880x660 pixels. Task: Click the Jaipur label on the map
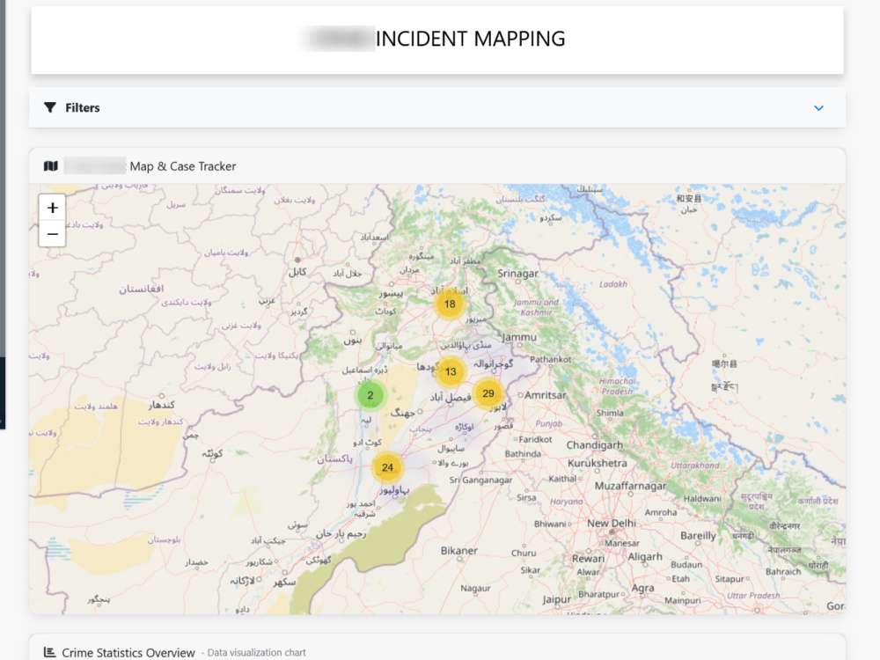point(556,599)
